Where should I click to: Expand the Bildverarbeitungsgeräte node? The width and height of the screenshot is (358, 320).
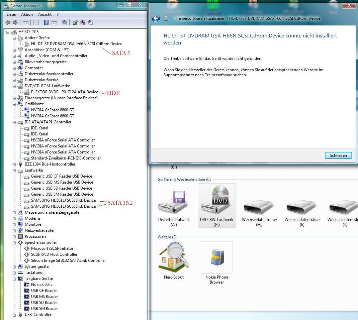pos(14,62)
